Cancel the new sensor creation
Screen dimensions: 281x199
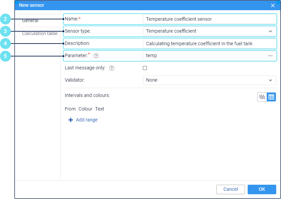click(x=230, y=189)
